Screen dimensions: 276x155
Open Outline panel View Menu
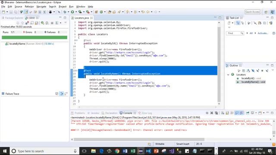click(273, 70)
